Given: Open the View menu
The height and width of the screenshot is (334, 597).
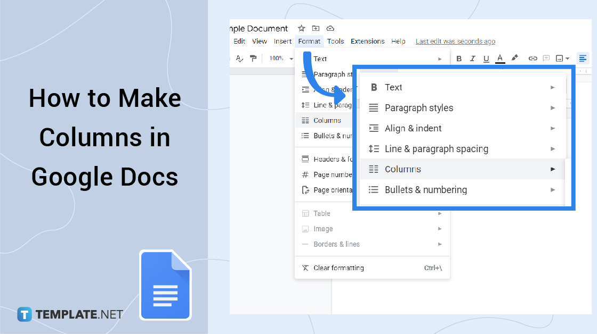Looking at the screenshot, I should [x=259, y=41].
